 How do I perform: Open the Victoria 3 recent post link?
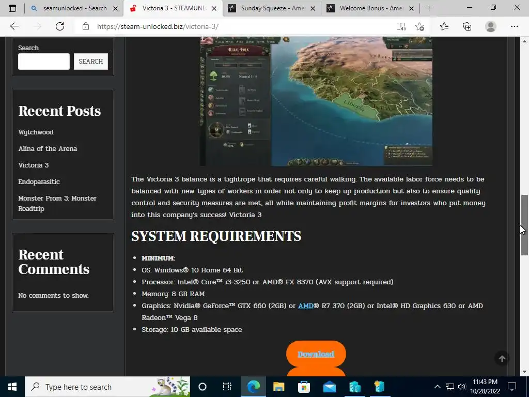[x=34, y=165]
